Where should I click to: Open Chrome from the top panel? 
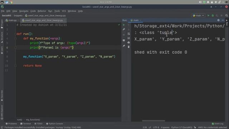click(11, 2)
